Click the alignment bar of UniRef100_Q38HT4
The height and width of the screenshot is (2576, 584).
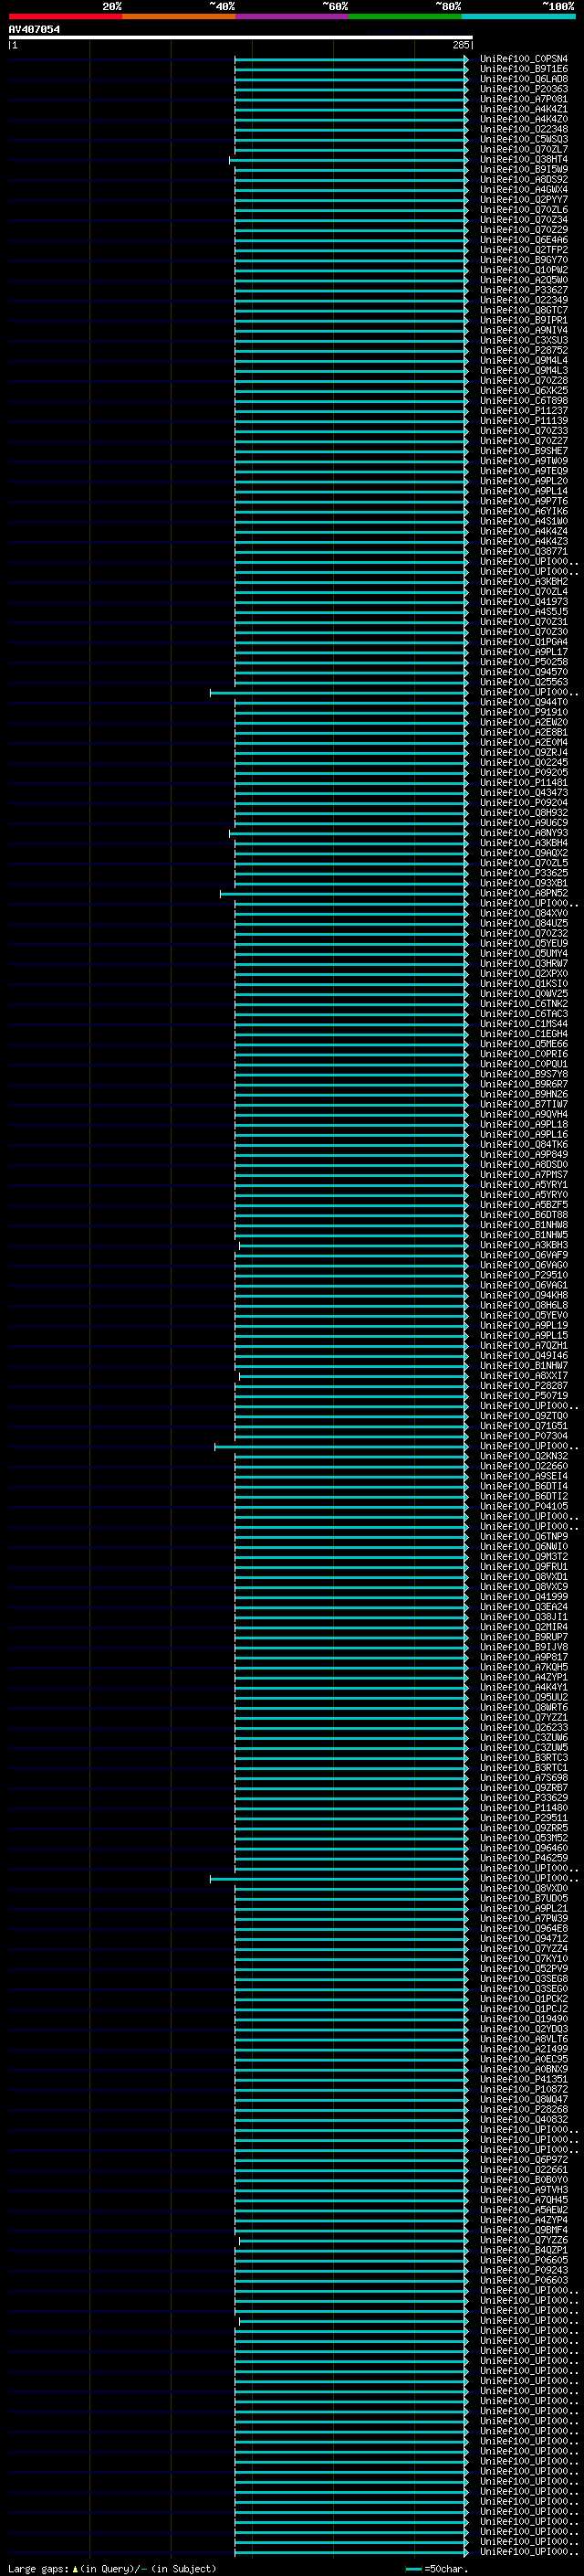[349, 160]
